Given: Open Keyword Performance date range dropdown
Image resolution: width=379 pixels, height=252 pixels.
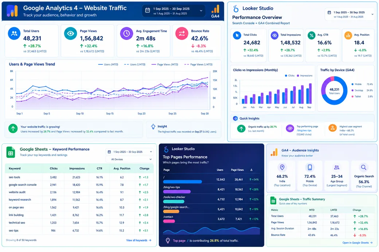Looking at the screenshot, I should [130, 152].
